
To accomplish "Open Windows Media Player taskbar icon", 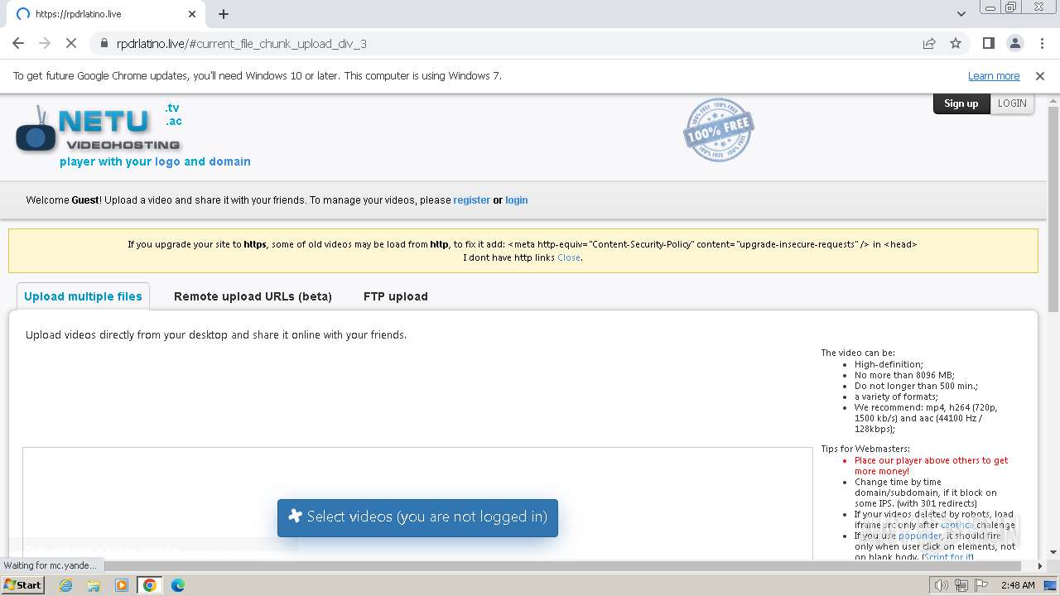I will (x=122, y=585).
